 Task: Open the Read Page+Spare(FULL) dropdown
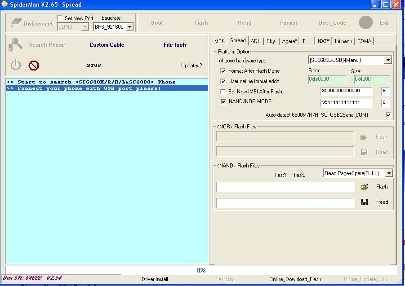point(389,173)
